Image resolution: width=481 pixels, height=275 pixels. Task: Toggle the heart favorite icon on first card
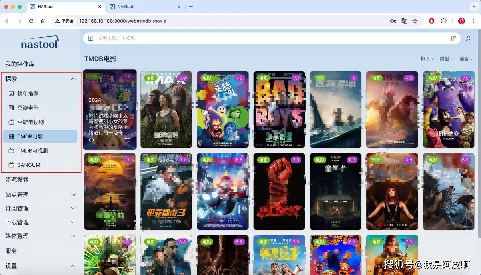(x=127, y=141)
